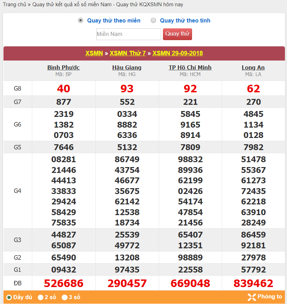
Task: Click Long An G8 result number 62
Action: [x=253, y=89]
